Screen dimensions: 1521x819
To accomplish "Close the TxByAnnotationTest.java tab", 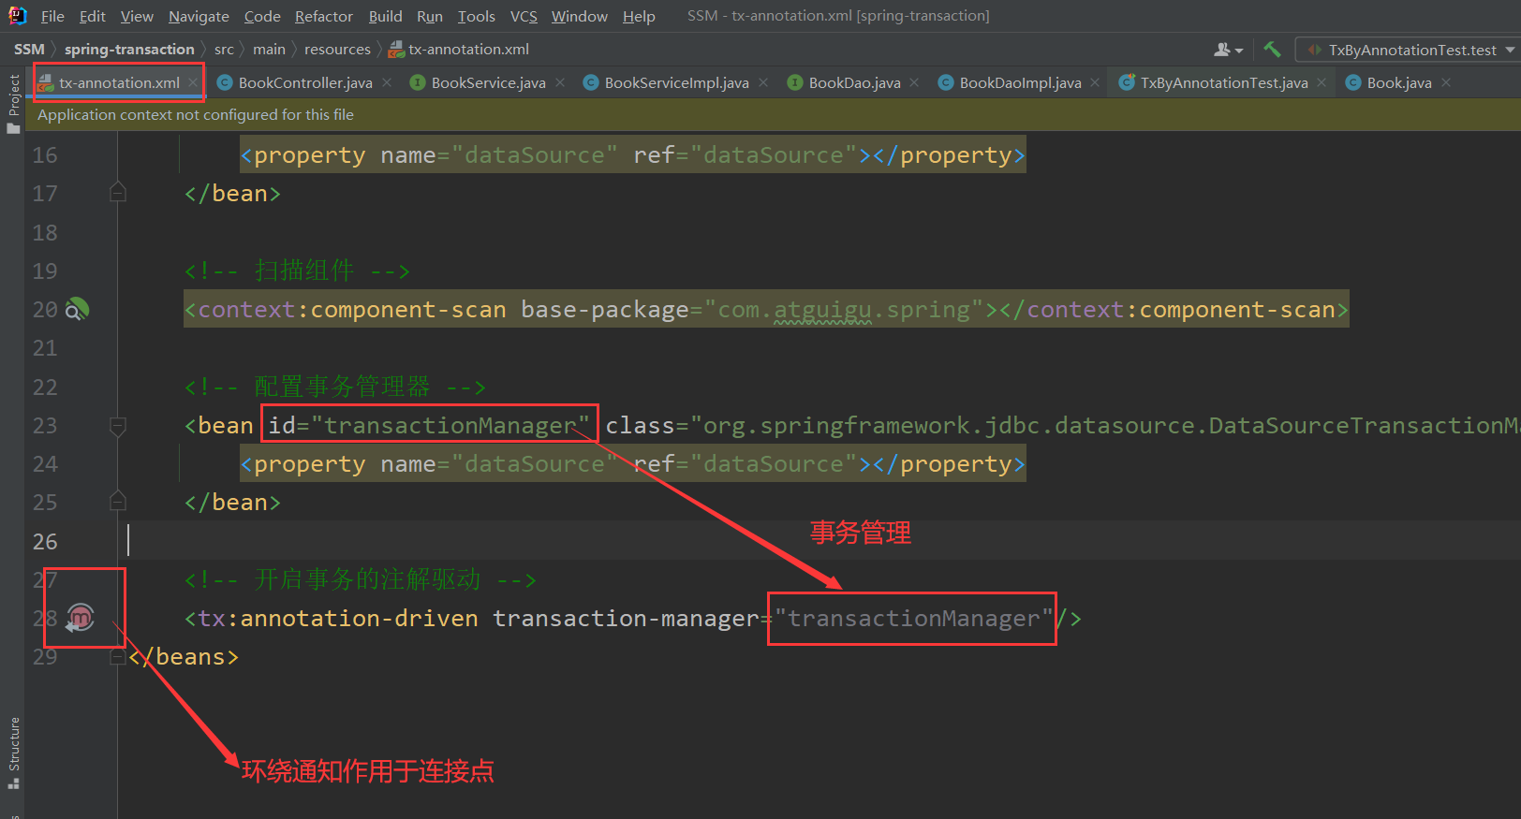I will (1322, 82).
